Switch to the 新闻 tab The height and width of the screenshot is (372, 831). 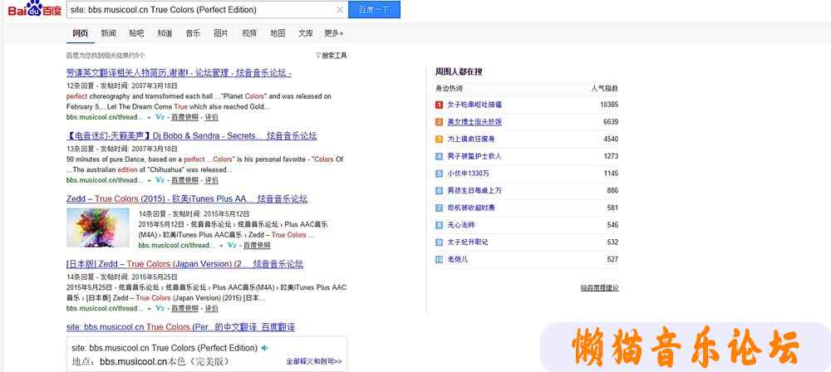(109, 33)
